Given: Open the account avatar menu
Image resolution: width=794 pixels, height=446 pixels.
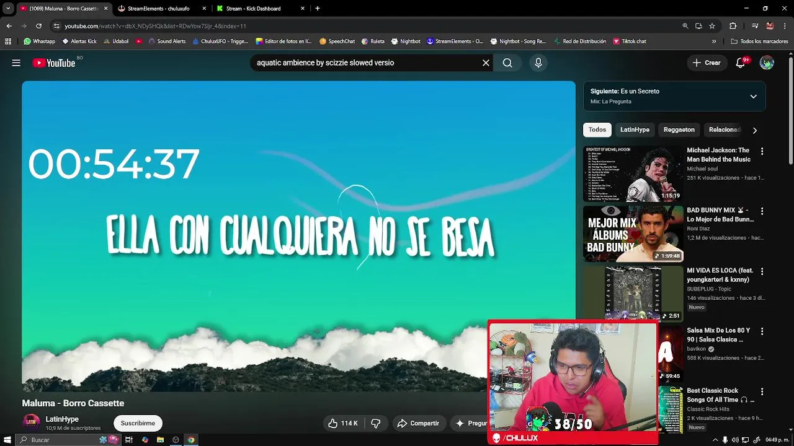Looking at the screenshot, I should [767, 63].
